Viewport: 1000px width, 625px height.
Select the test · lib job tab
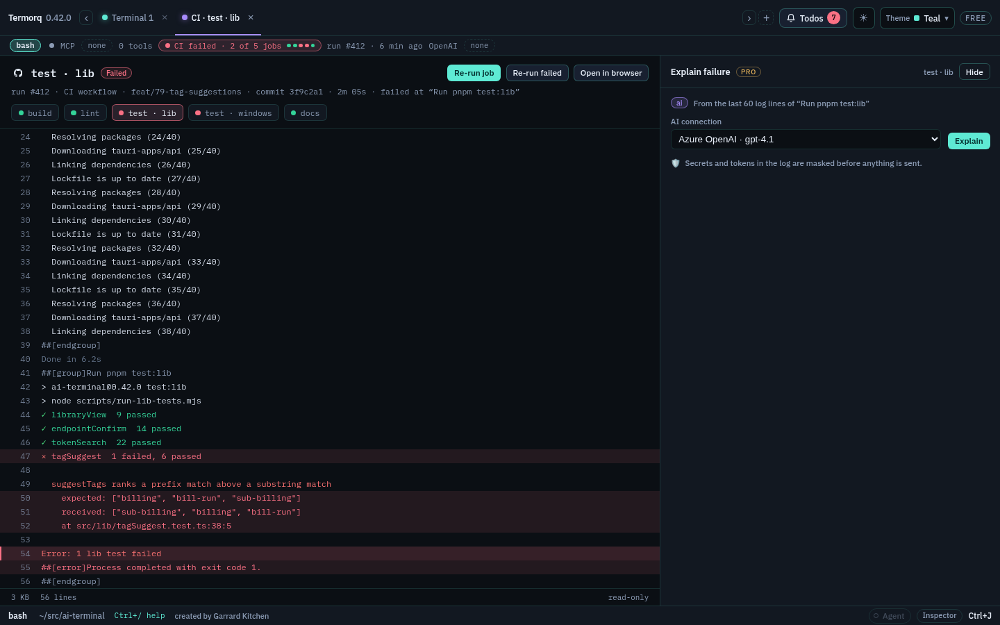tap(147, 113)
